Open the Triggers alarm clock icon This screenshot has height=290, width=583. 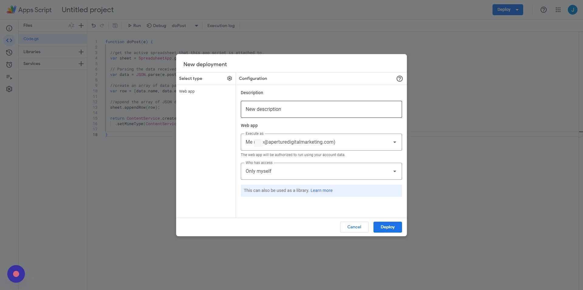[x=9, y=64]
